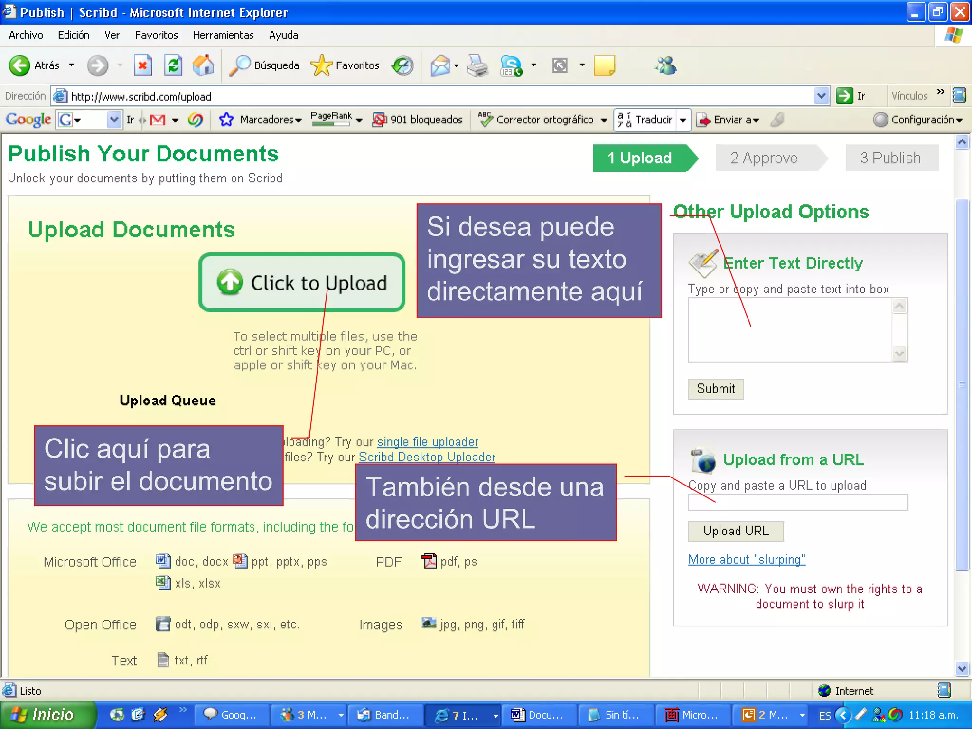Click the vertical scrollbar thumb
Image resolution: width=972 pixels, height=729 pixels.
(x=962, y=384)
